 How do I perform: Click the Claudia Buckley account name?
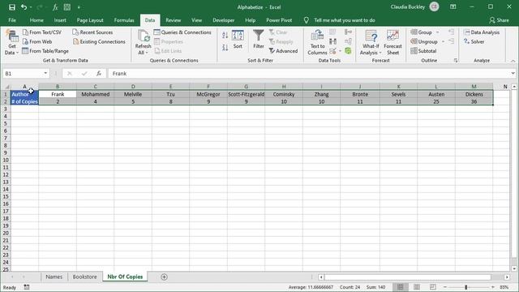(x=407, y=7)
